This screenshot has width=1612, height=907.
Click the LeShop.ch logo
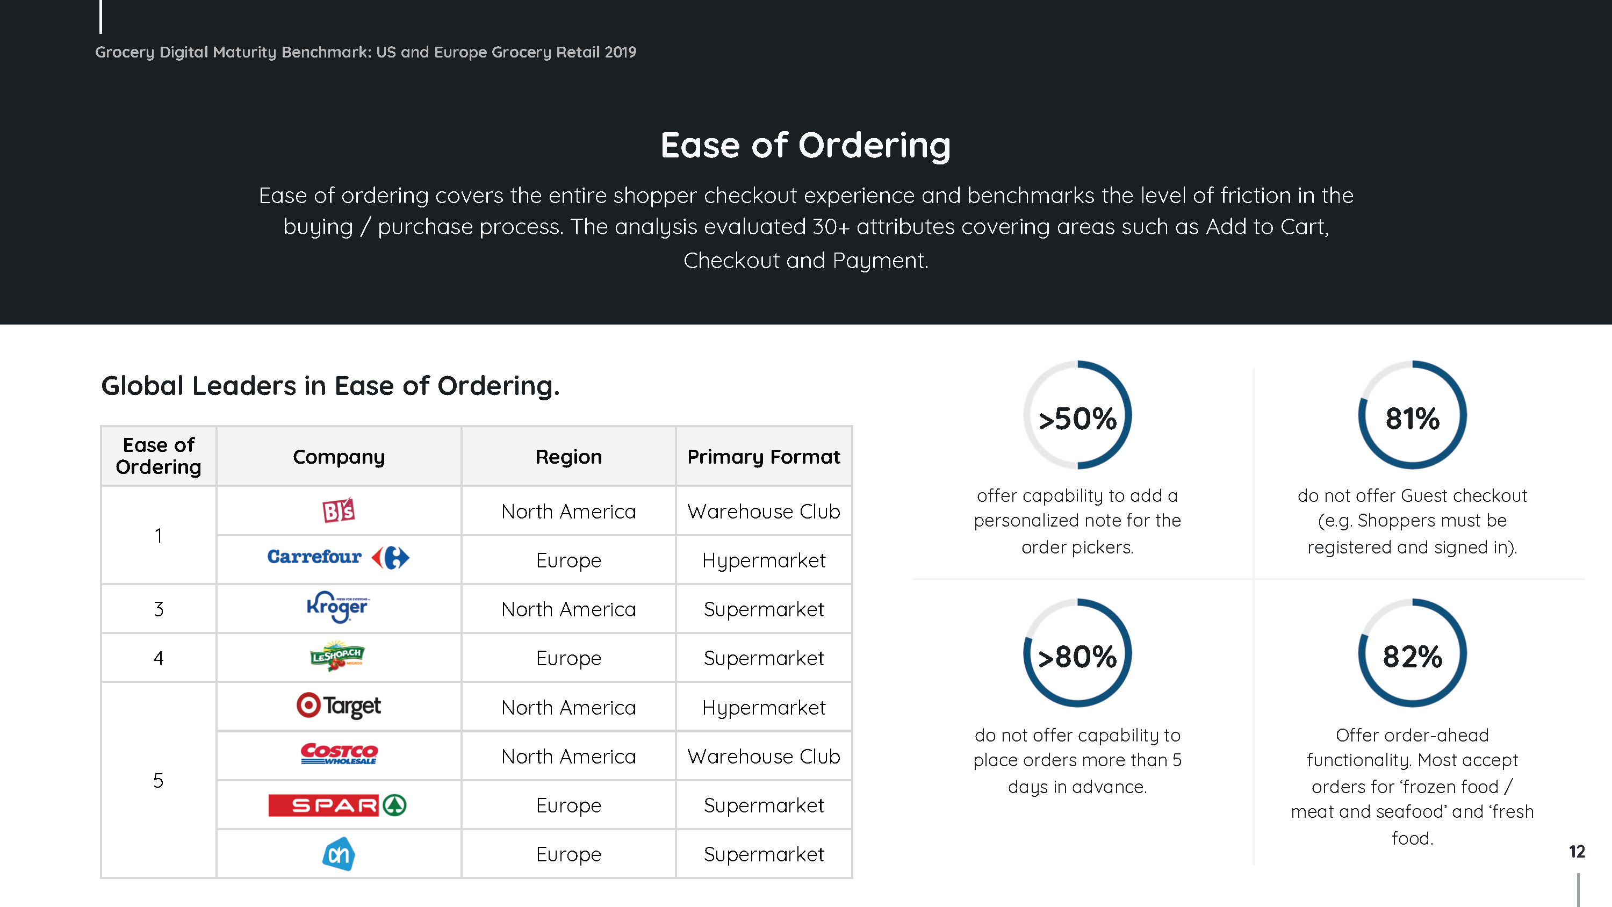point(337,656)
